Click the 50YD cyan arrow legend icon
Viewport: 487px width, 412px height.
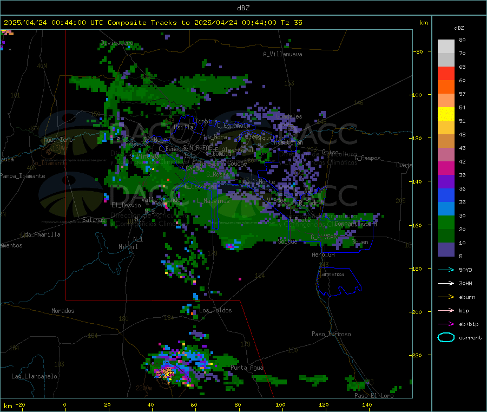[446, 270]
